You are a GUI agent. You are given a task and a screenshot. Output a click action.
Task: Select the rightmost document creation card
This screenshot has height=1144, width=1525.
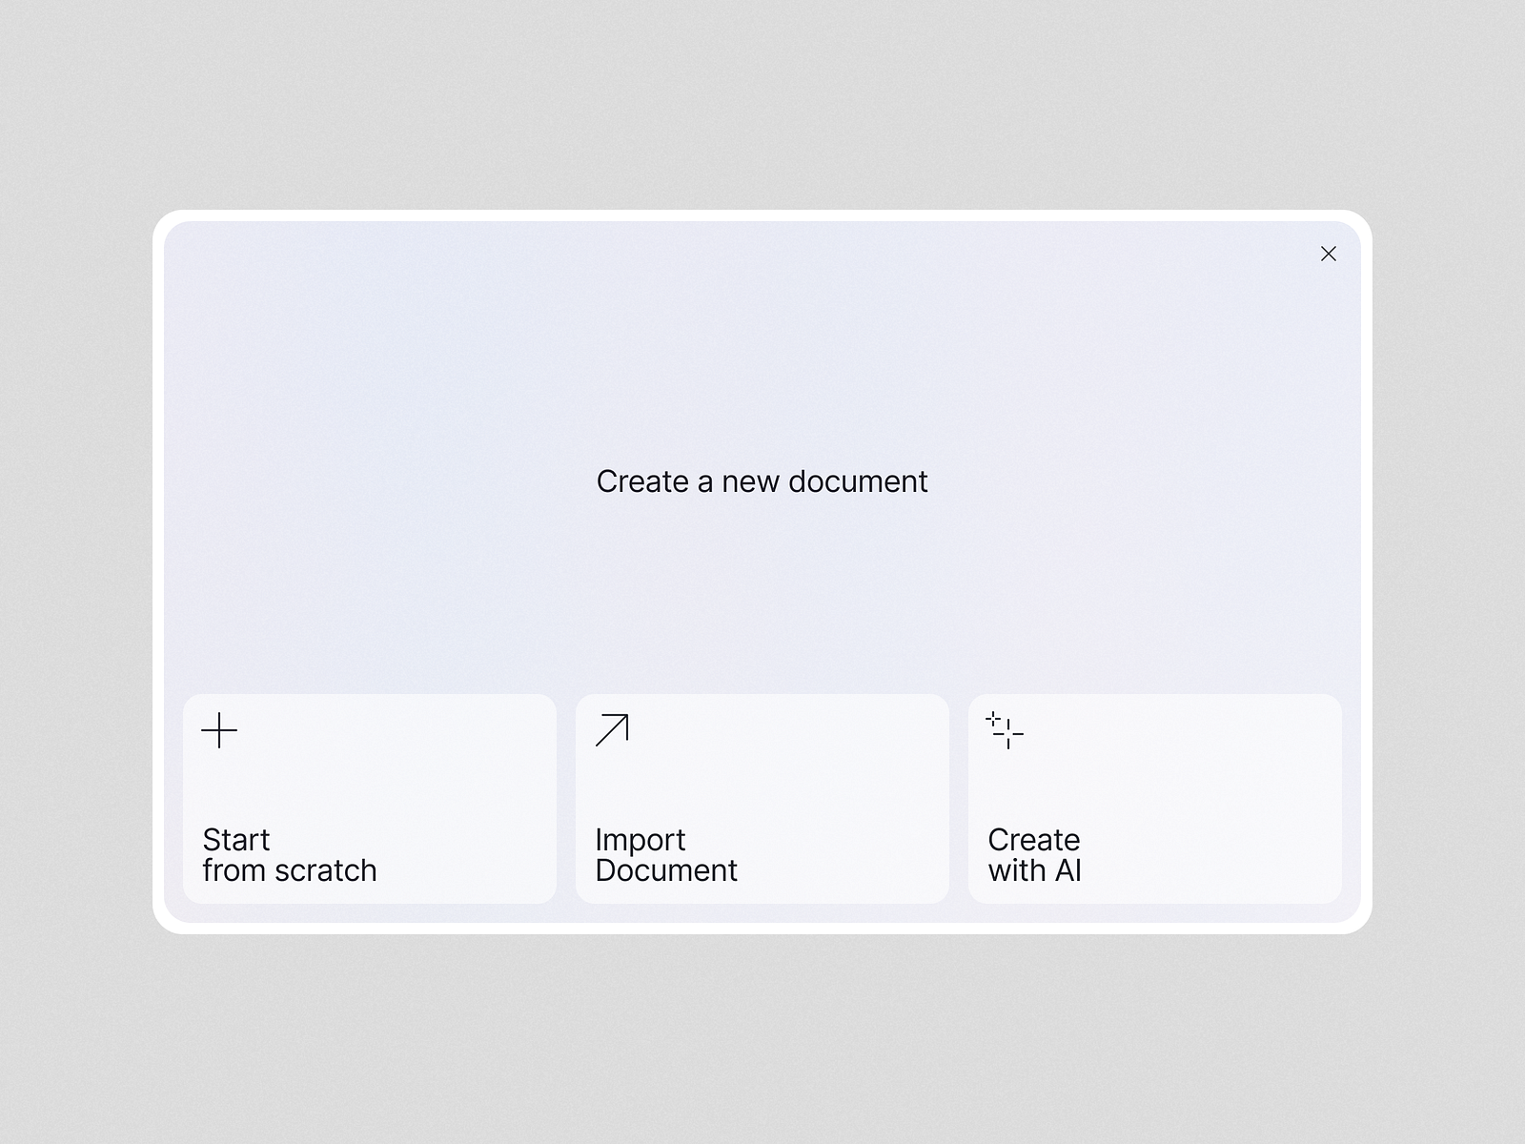(x=1155, y=798)
